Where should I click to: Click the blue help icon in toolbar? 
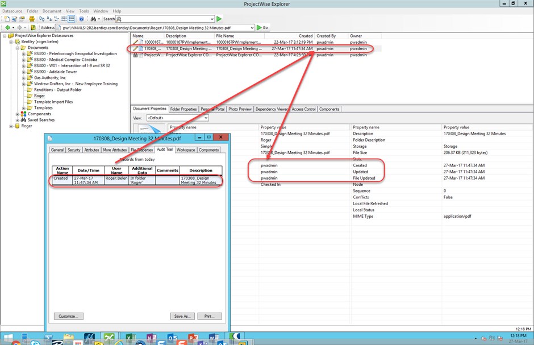click(x=81, y=19)
